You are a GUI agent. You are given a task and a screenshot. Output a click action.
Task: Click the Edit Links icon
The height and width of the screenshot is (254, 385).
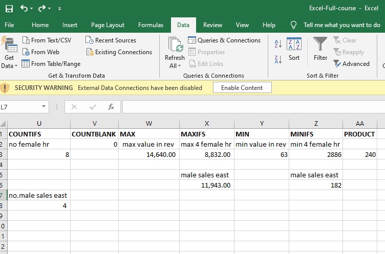pyautogui.click(x=193, y=64)
